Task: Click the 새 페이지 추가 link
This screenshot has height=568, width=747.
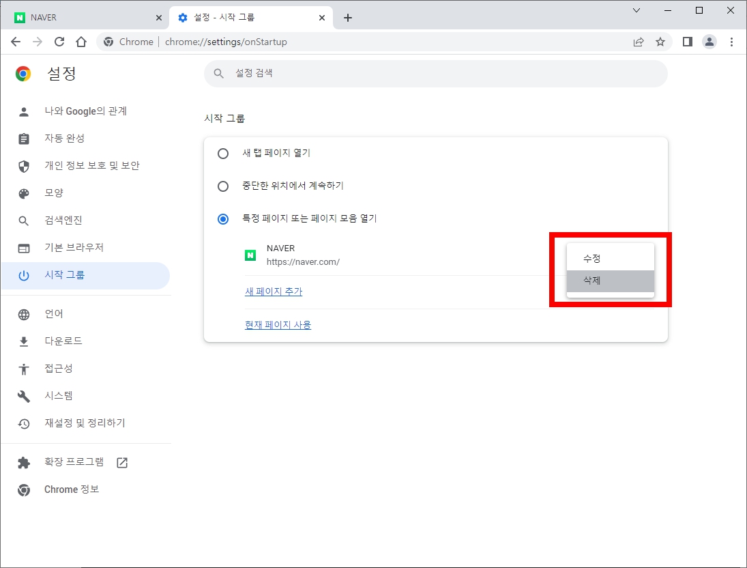Action: (x=273, y=292)
